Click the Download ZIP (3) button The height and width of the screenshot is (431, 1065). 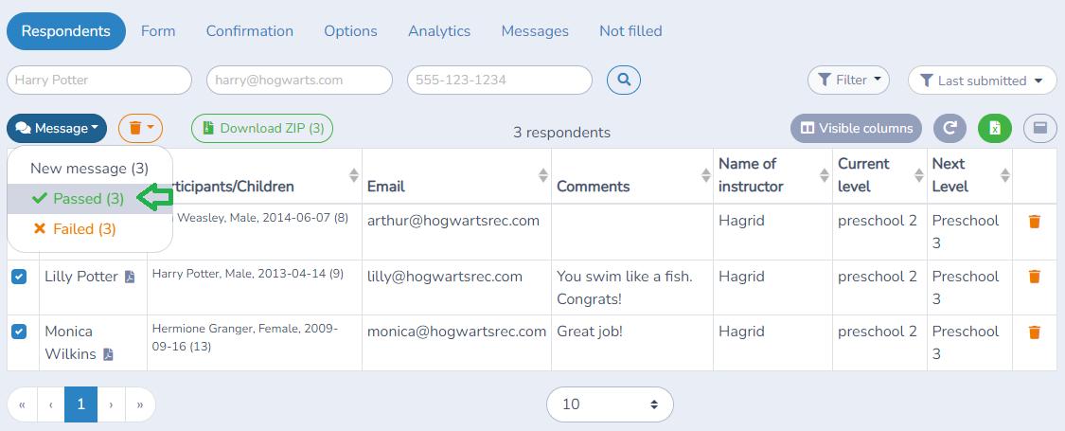[x=262, y=128]
